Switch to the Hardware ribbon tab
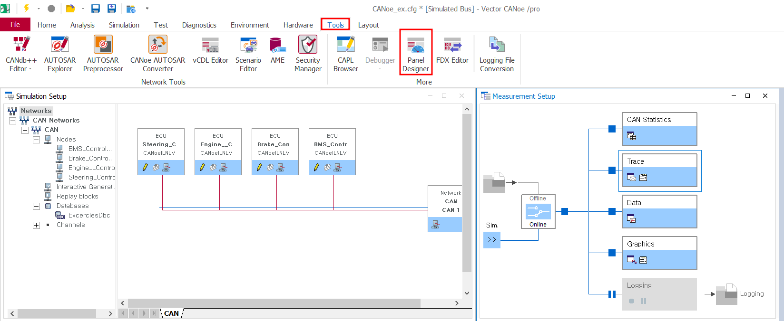This screenshot has height=321, width=784. (298, 25)
